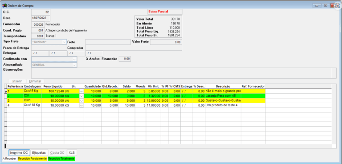Click the Eliminar button above the grid
The height and width of the screenshot is (164, 342).
pyautogui.click(x=35, y=81)
